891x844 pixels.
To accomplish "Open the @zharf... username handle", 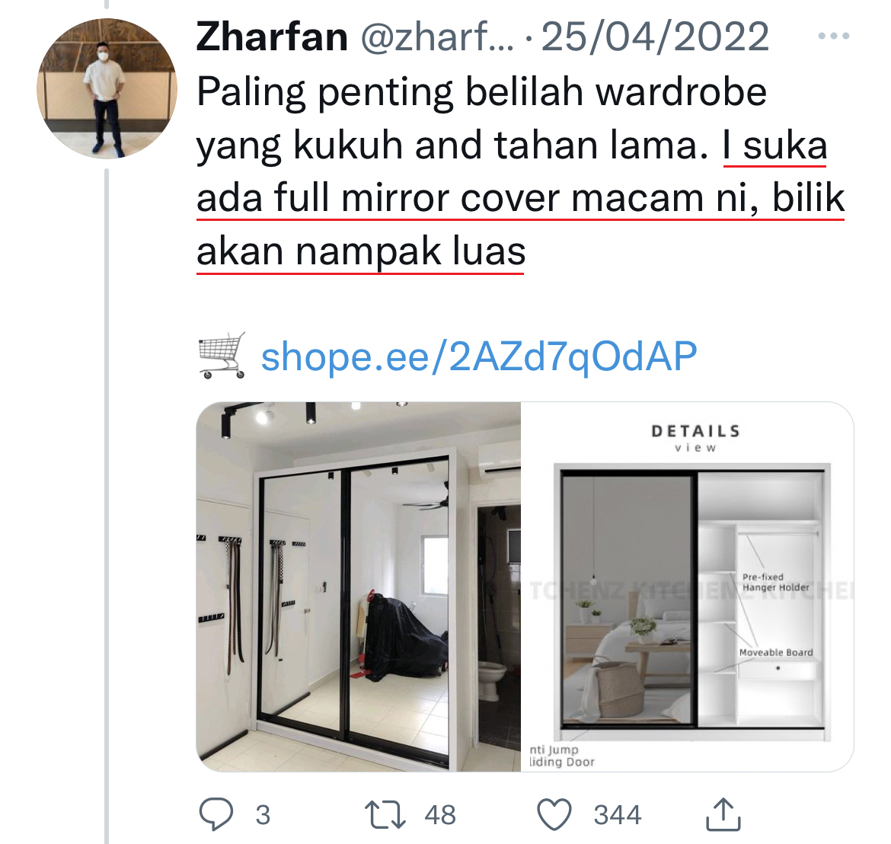I will 438,37.
